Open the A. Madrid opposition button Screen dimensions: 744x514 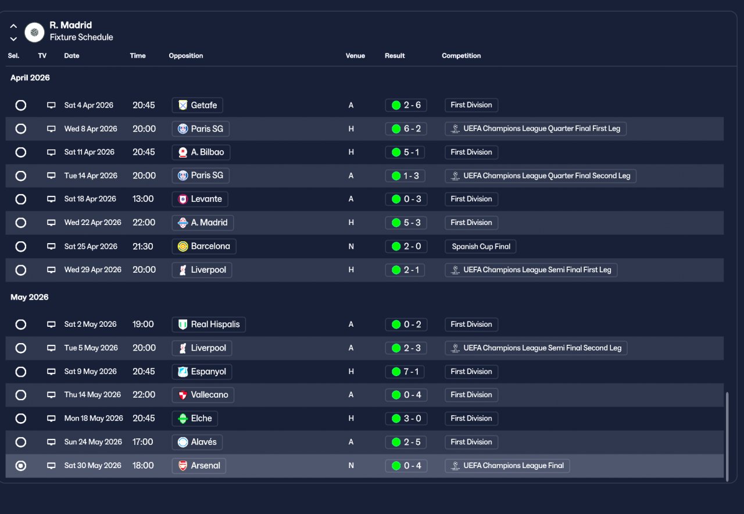tap(203, 223)
